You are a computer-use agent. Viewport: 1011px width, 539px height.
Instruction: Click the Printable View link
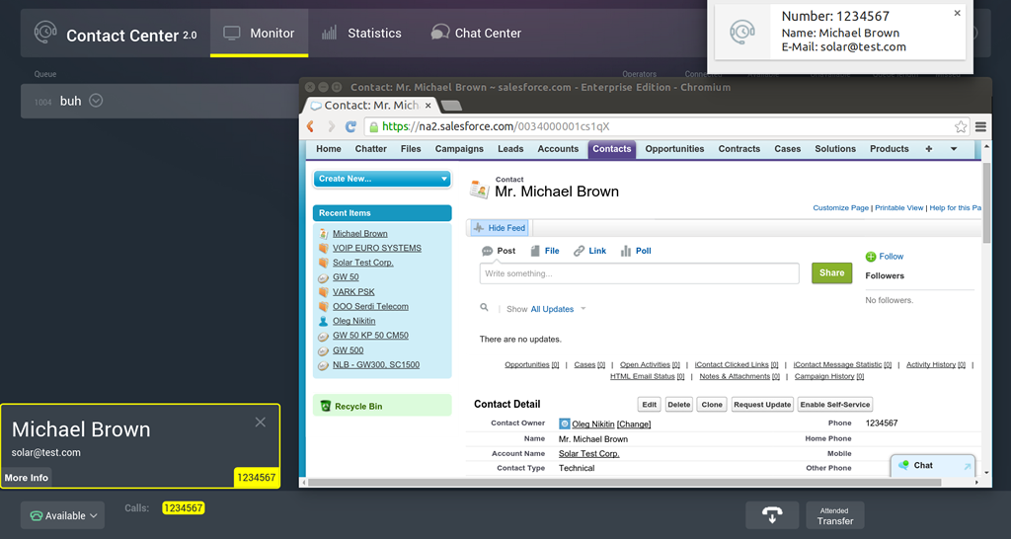click(898, 207)
